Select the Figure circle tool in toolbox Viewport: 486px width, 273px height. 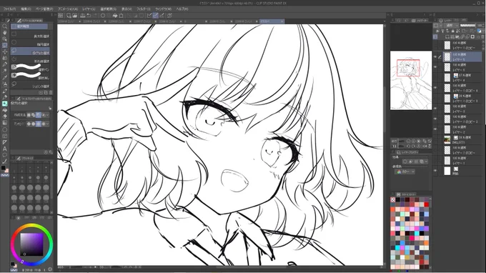point(5,129)
